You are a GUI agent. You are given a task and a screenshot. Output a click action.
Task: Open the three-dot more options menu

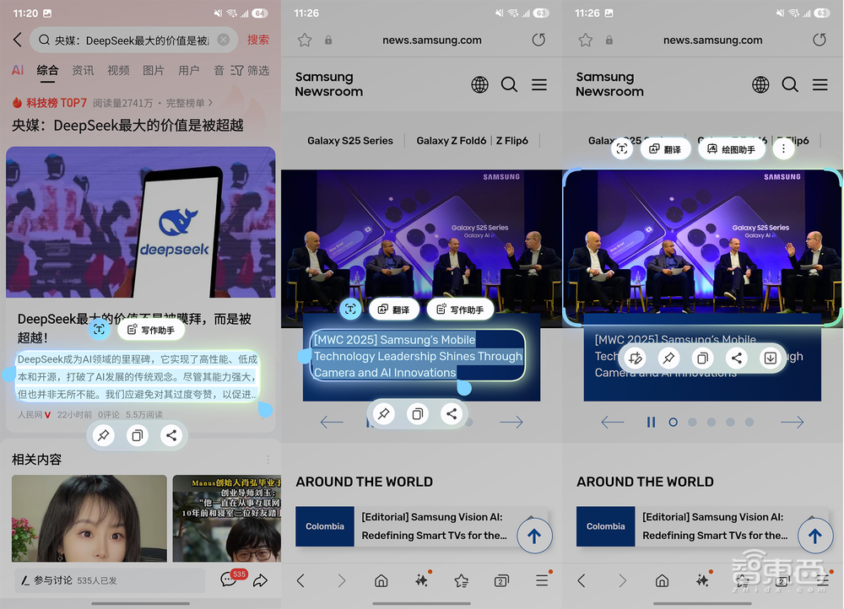784,149
